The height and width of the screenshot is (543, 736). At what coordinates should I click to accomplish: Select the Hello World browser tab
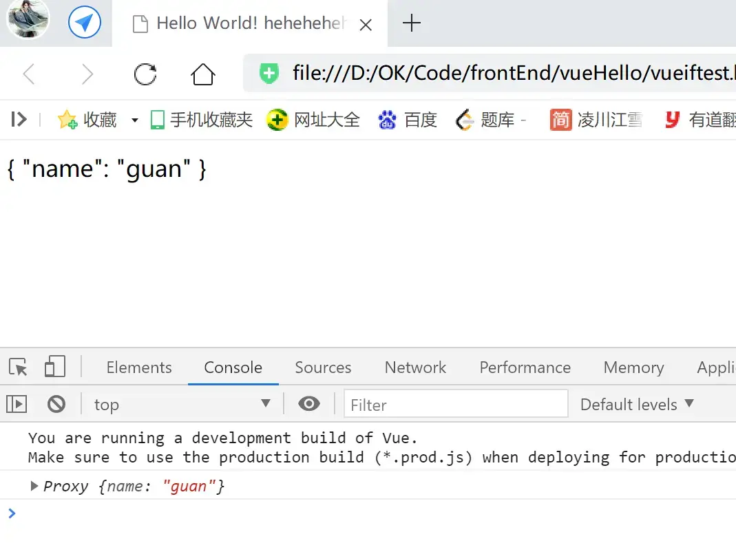(250, 23)
